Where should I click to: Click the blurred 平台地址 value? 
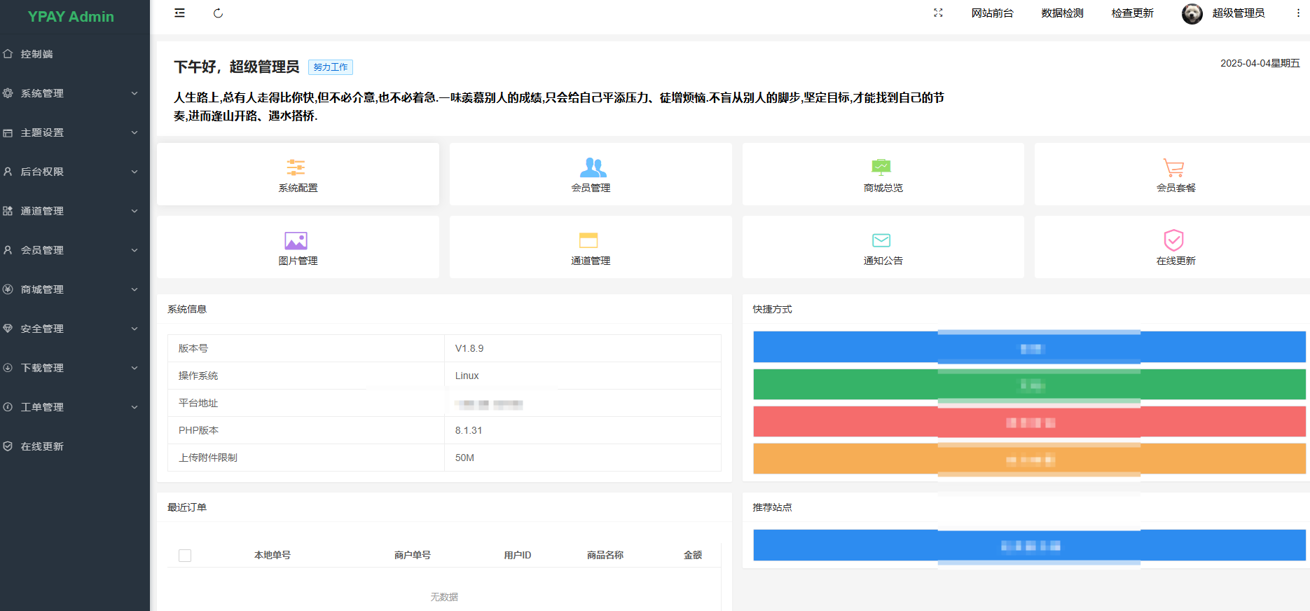489,404
